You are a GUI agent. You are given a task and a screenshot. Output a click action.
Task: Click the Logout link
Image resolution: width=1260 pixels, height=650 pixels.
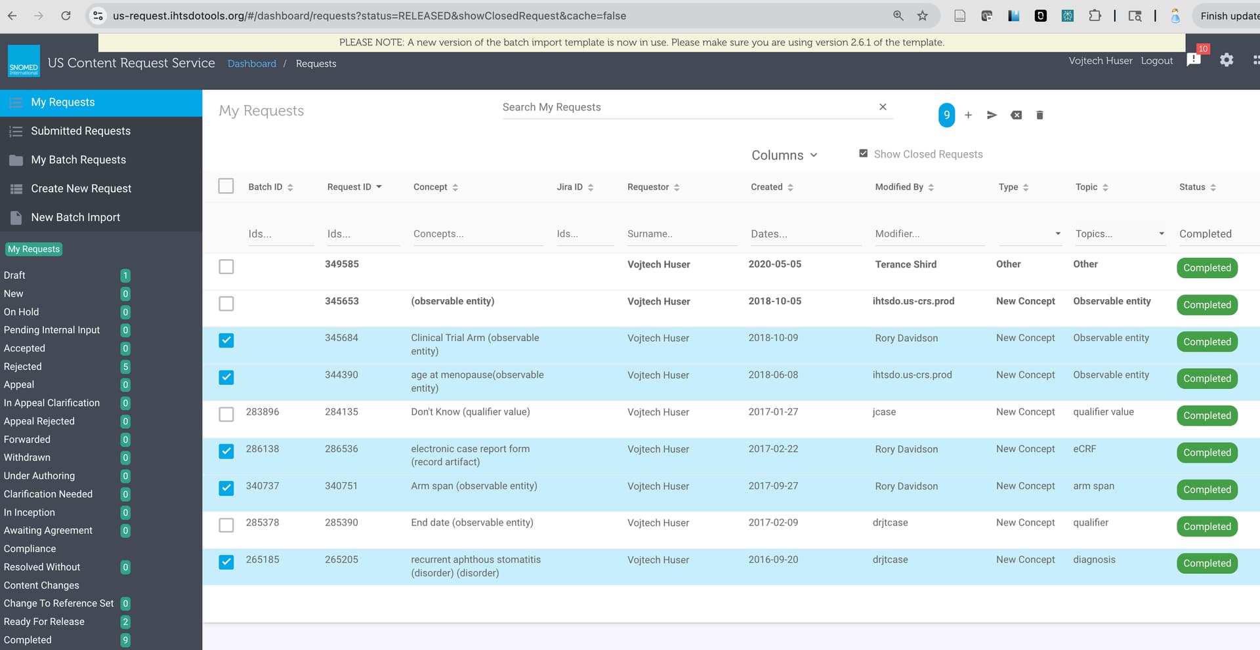pos(1156,60)
